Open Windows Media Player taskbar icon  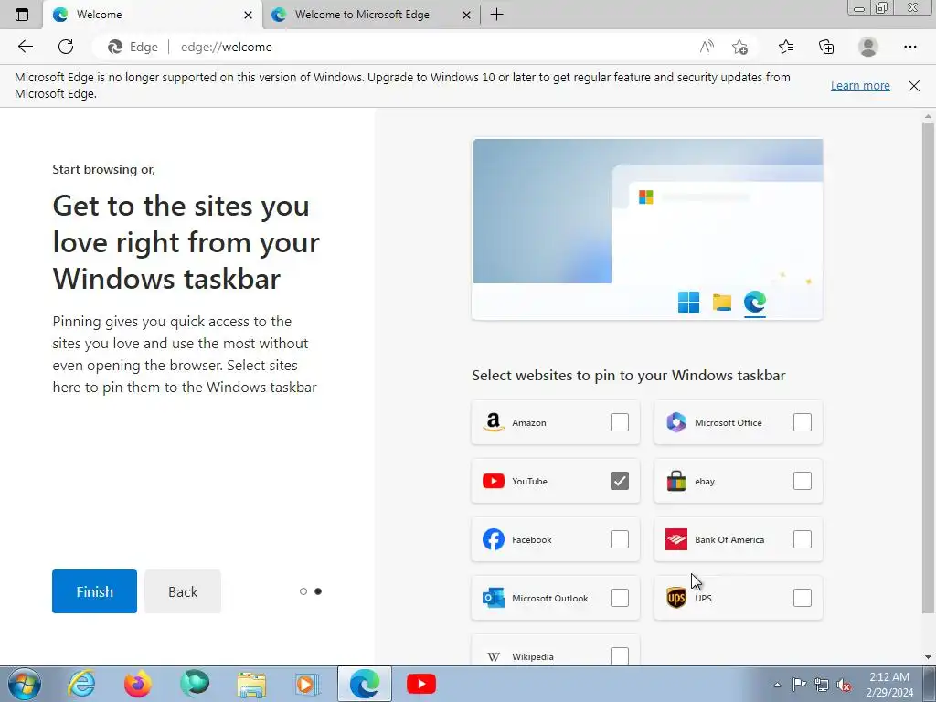pos(308,684)
